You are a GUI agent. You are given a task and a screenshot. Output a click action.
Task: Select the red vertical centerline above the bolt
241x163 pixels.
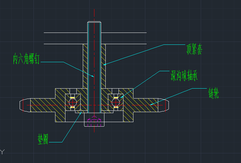pos(94,14)
